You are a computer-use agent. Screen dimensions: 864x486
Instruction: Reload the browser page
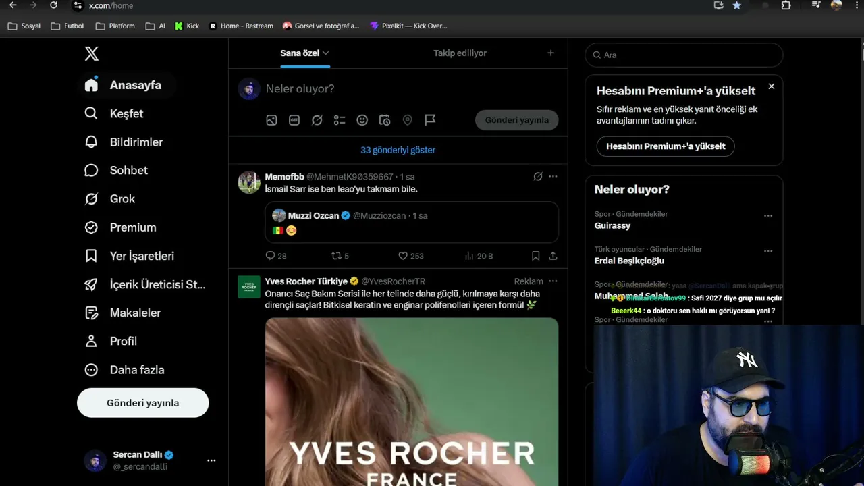pos(54,5)
